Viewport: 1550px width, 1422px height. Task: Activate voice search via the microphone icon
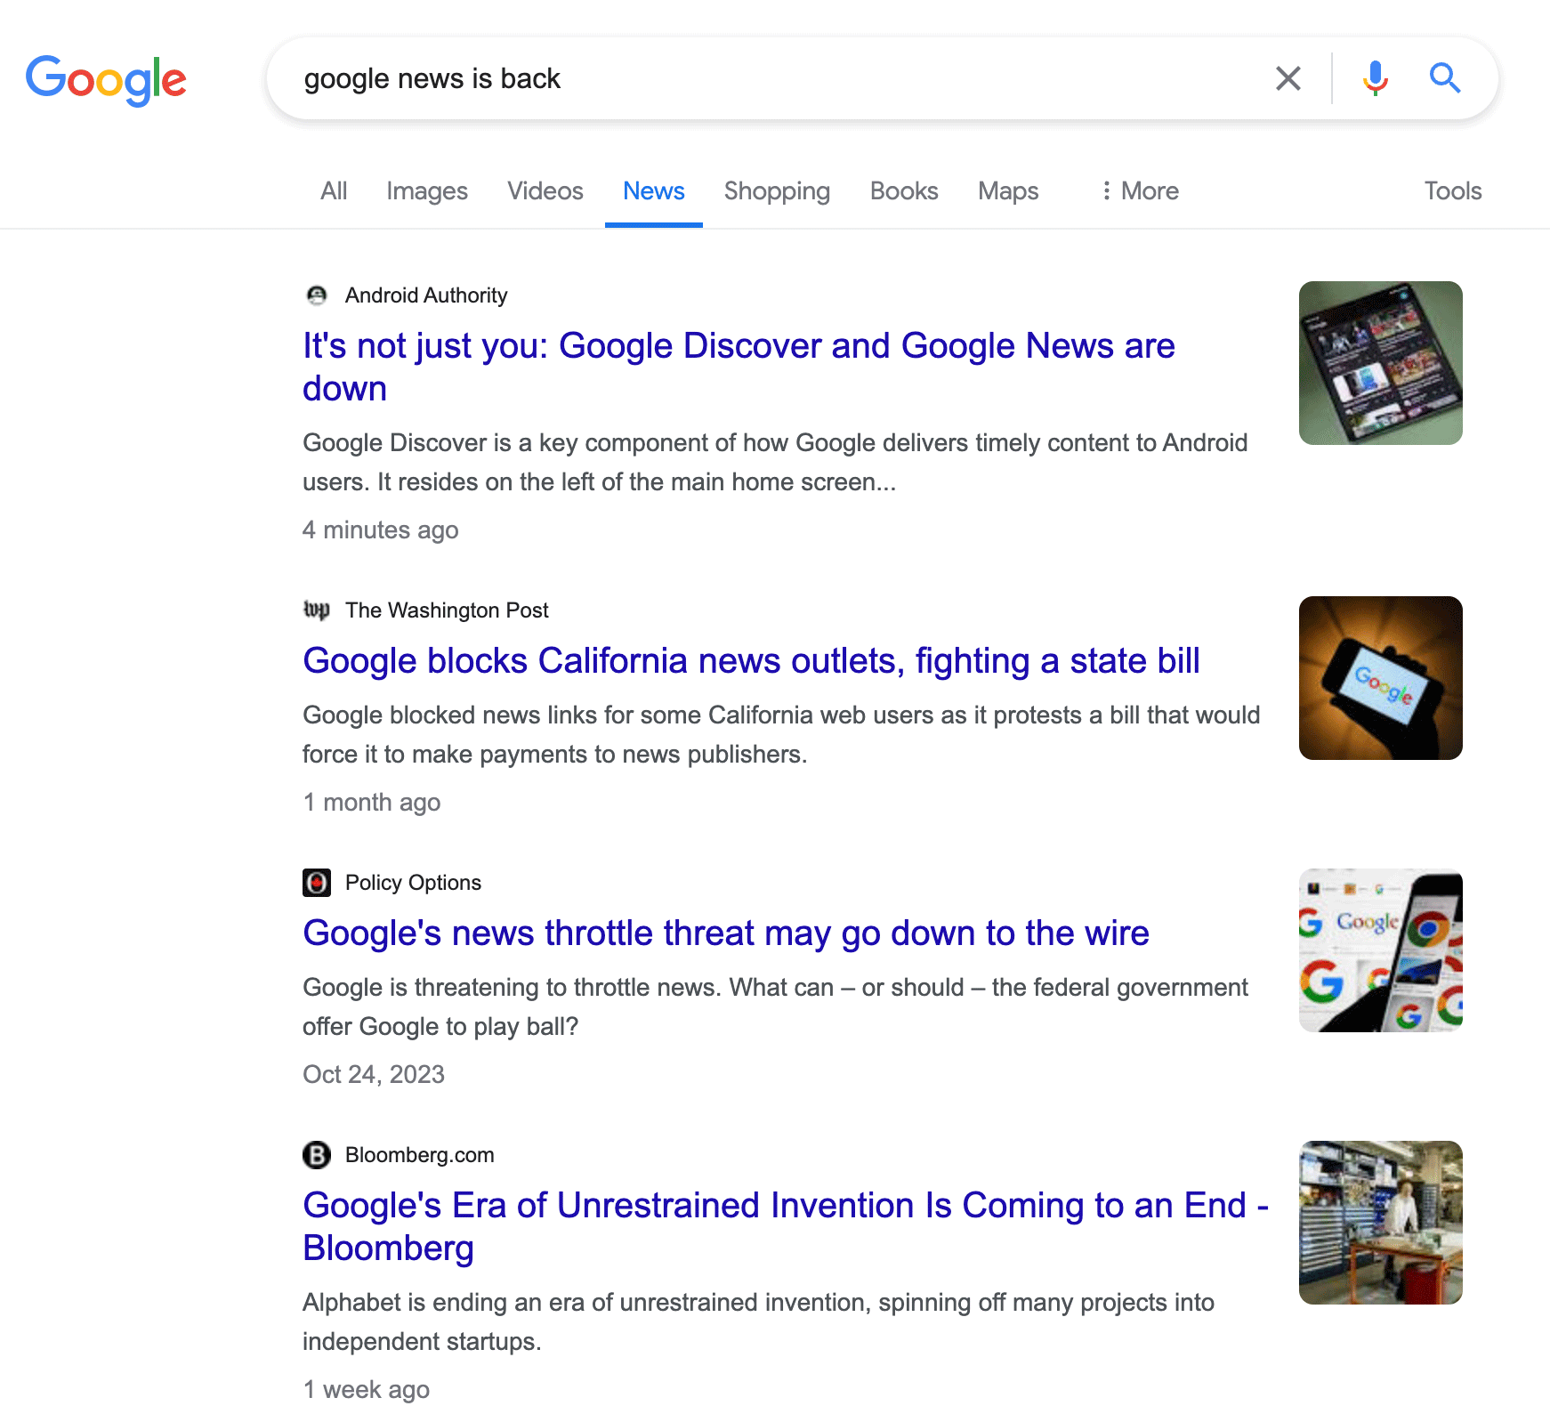coord(1375,78)
